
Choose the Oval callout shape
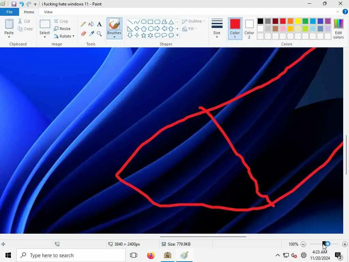click(x=164, y=35)
